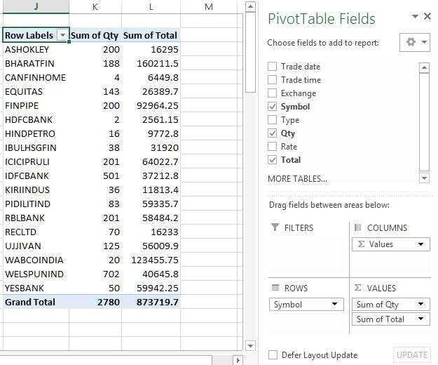Select the PIDILITIND row label
This screenshot has height=365, width=438.
(36, 204)
